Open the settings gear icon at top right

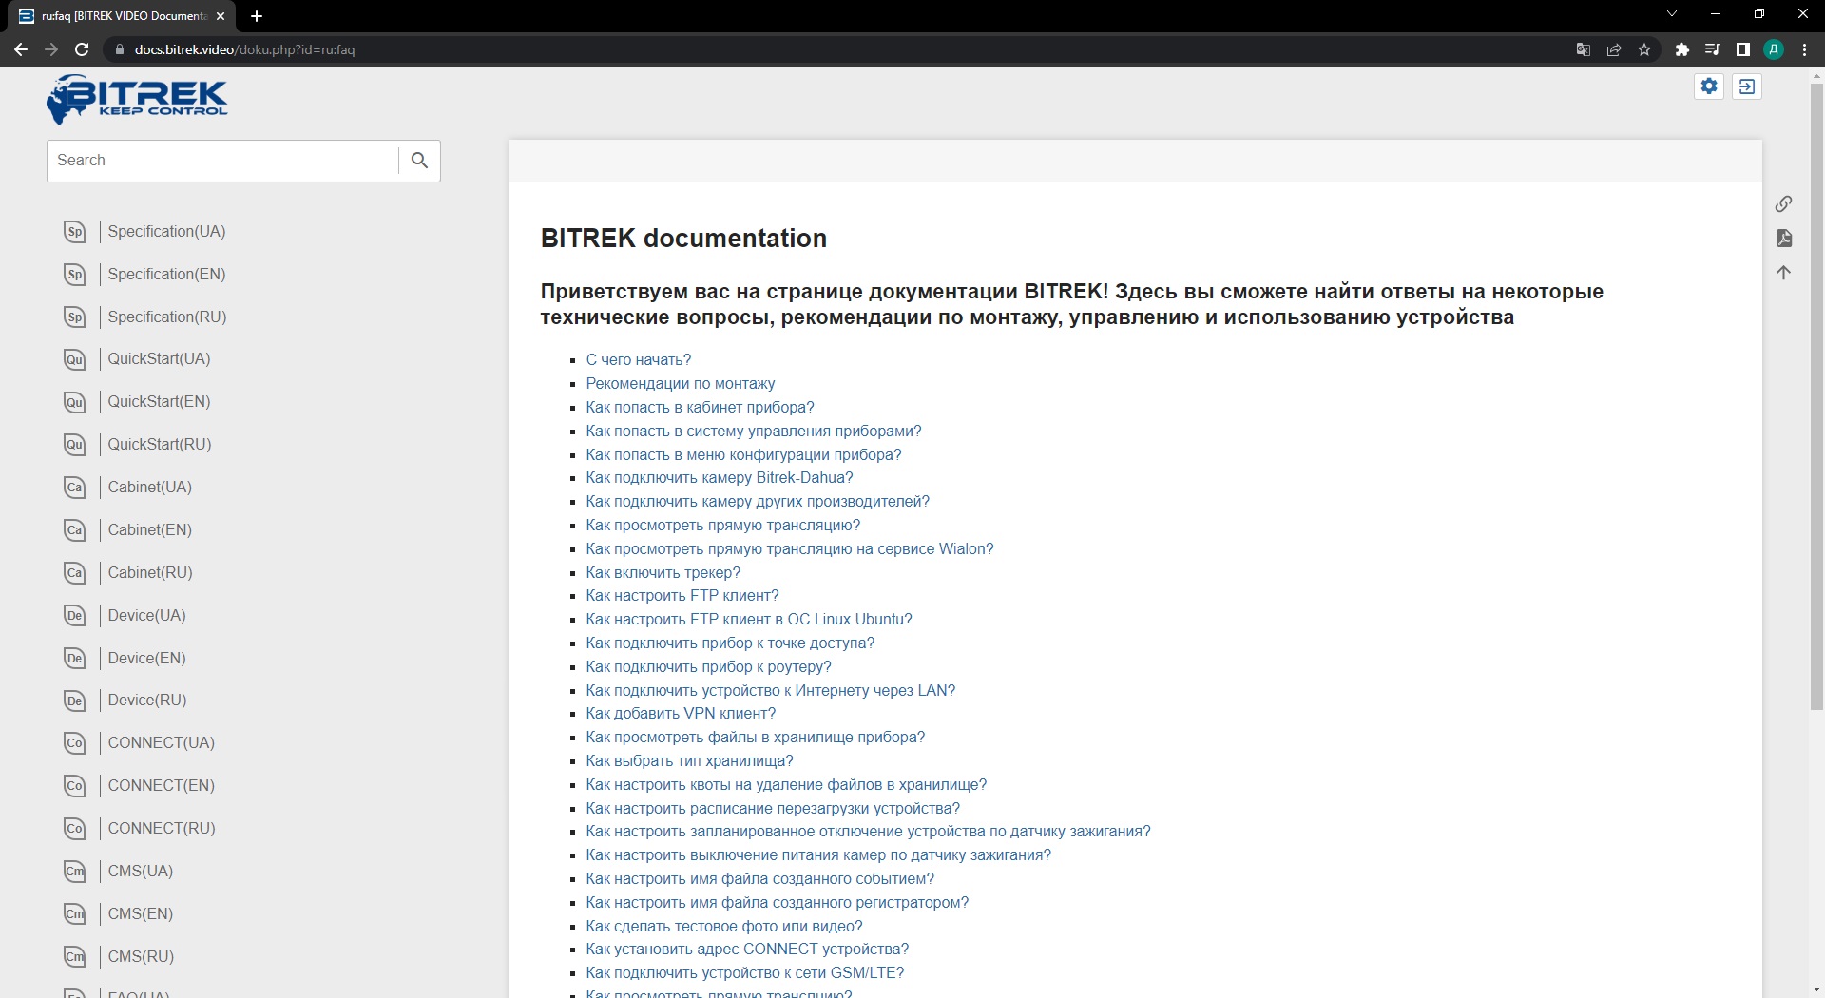1709,86
